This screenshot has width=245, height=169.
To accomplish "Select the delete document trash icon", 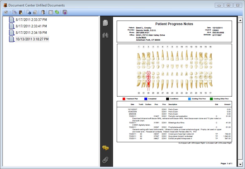I will point(43,12).
